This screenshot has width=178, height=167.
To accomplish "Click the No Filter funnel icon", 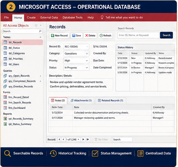I will 96,140.
